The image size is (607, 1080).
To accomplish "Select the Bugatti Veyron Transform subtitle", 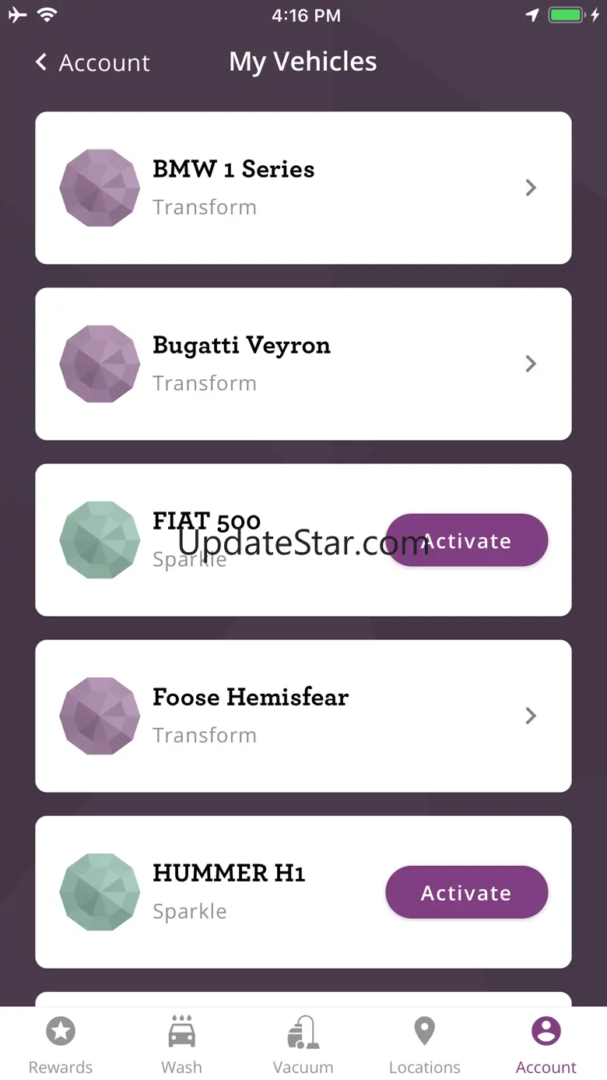I will [205, 383].
